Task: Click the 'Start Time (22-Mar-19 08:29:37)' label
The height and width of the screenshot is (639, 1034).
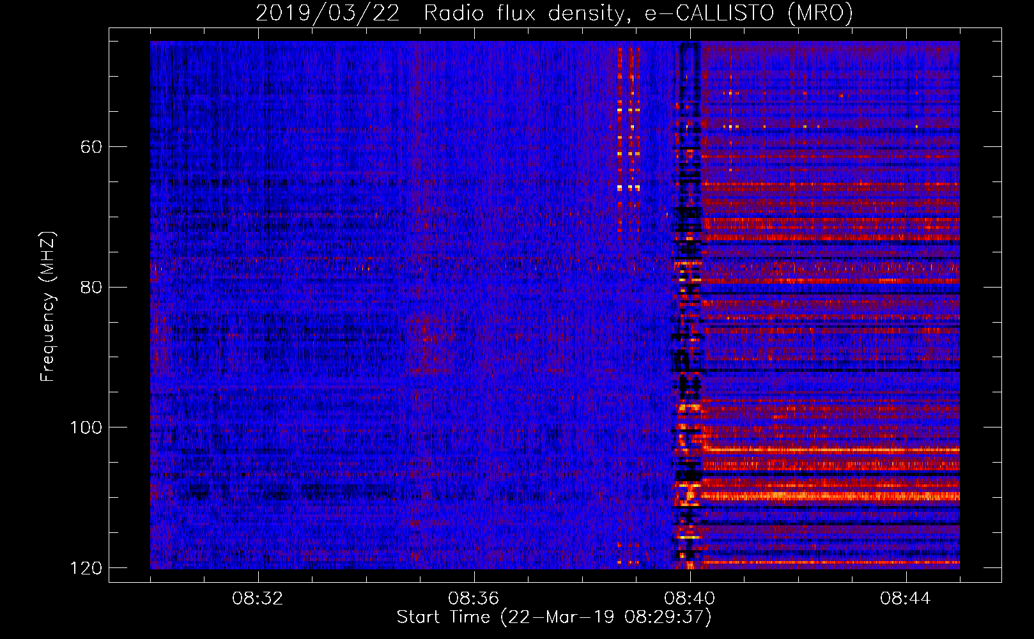Action: coord(554,617)
